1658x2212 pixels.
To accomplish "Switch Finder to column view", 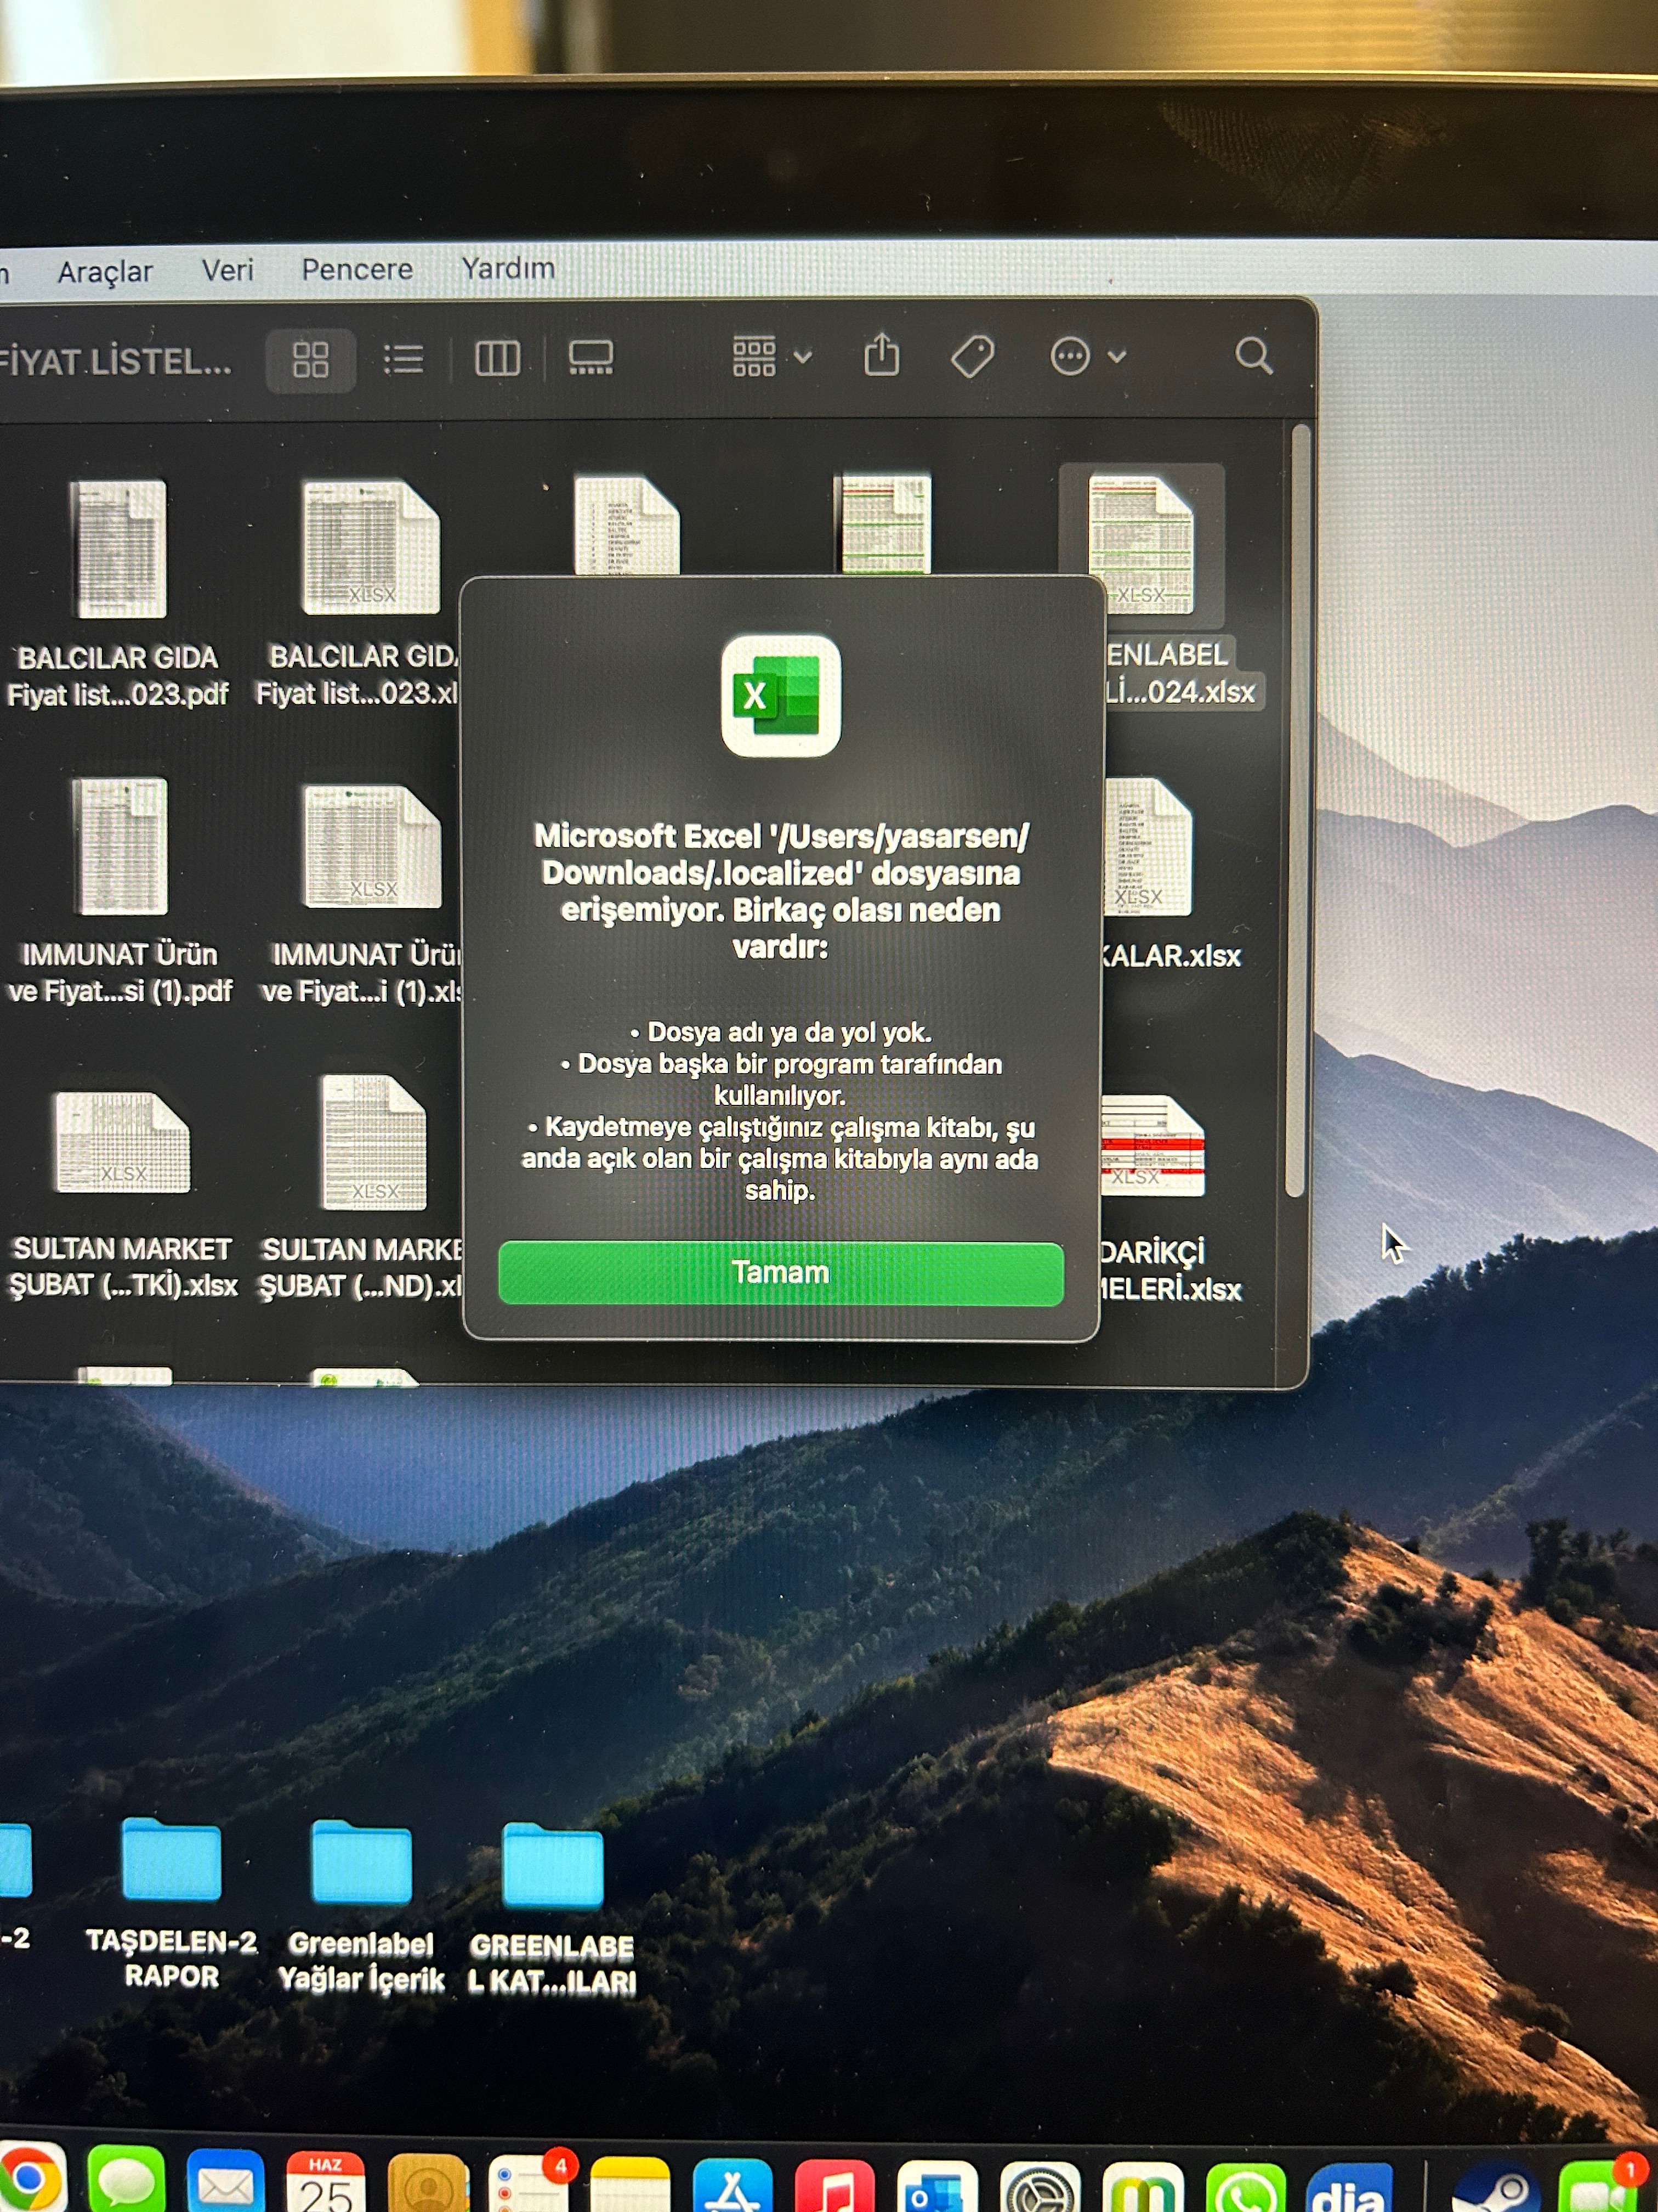I will tap(497, 357).
